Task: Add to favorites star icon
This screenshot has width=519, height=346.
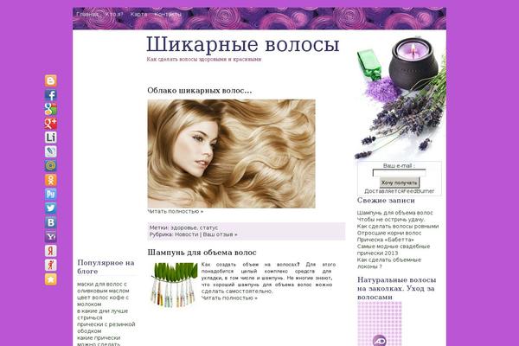Action: pyautogui.click(x=51, y=279)
